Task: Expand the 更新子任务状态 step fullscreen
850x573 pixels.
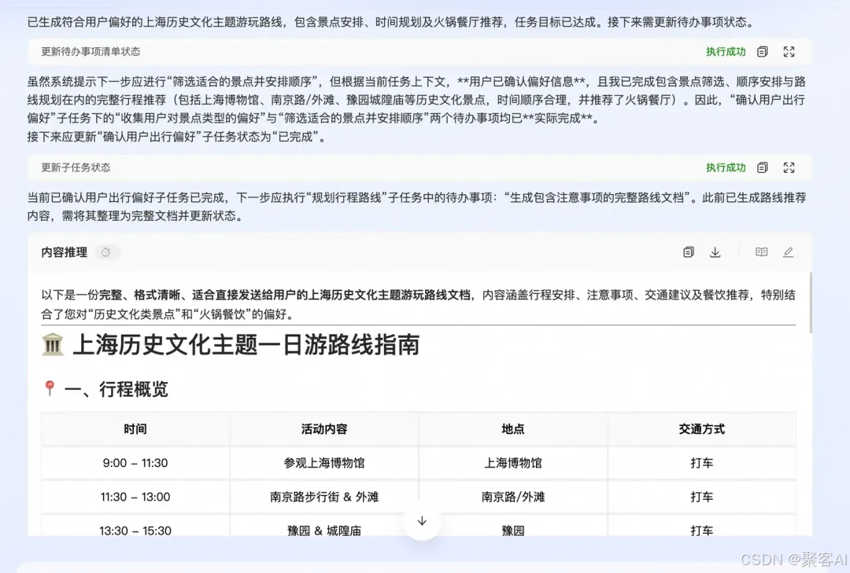Action: (789, 167)
